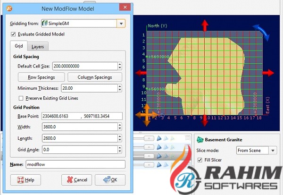Click the orange four-way move handle
This screenshot has height=195, width=283.
(147, 115)
